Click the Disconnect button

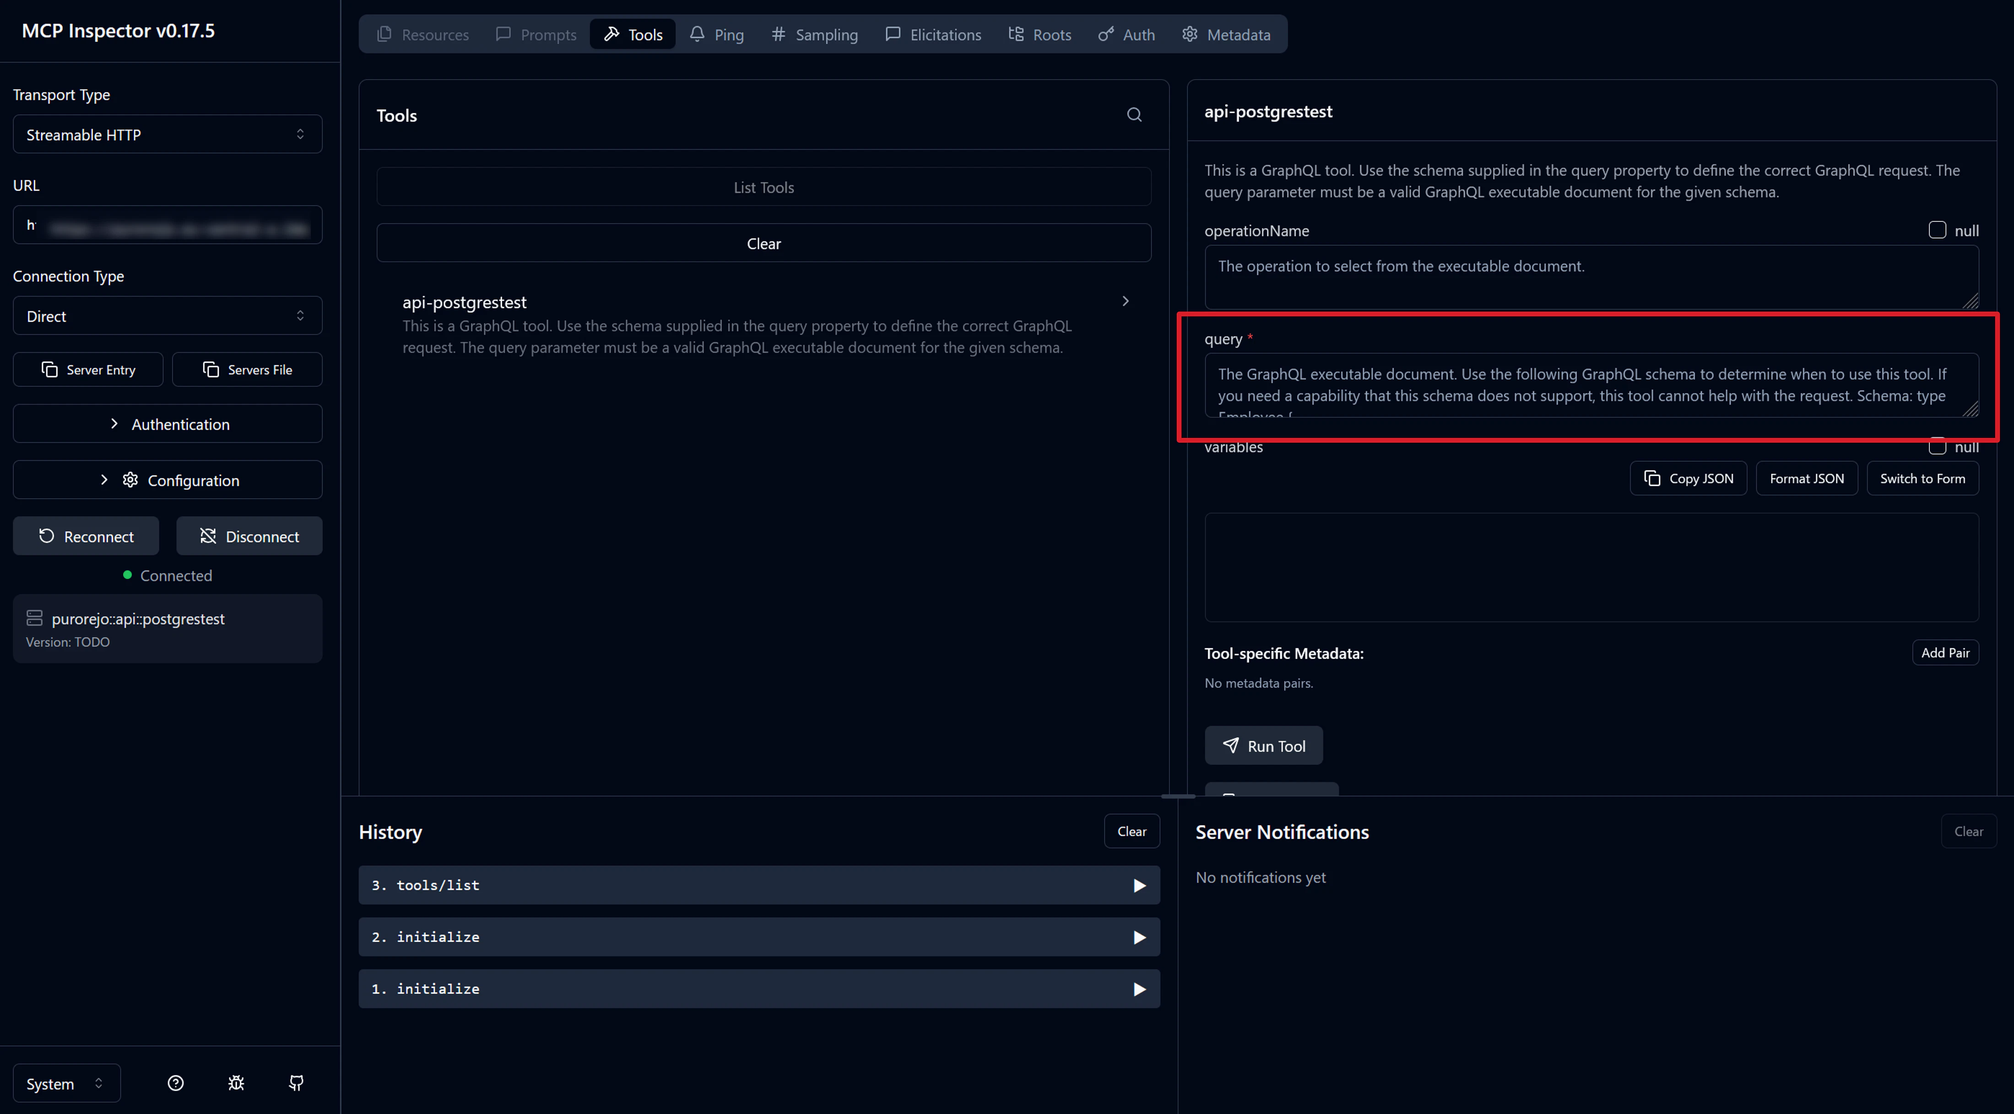249,536
